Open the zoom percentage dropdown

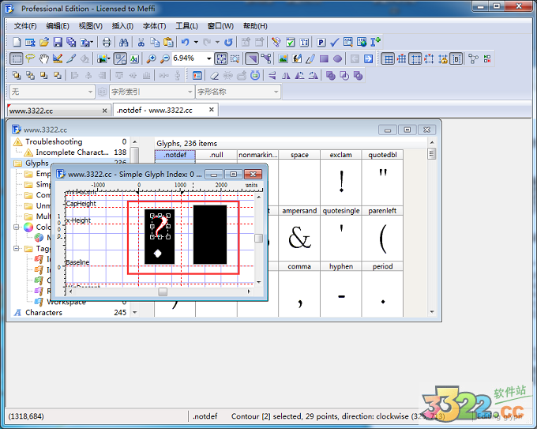[x=208, y=58]
